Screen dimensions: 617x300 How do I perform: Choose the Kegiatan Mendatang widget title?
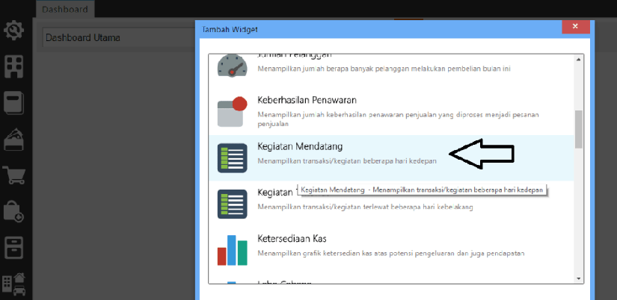tap(300, 146)
